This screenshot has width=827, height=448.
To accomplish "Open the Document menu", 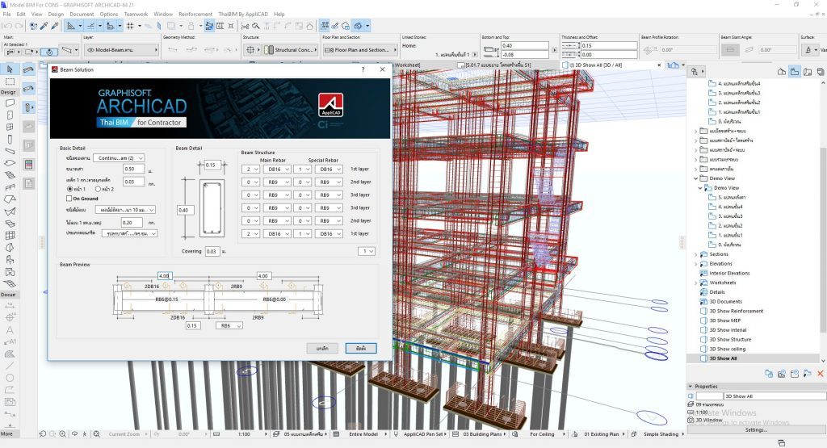I will point(82,15).
